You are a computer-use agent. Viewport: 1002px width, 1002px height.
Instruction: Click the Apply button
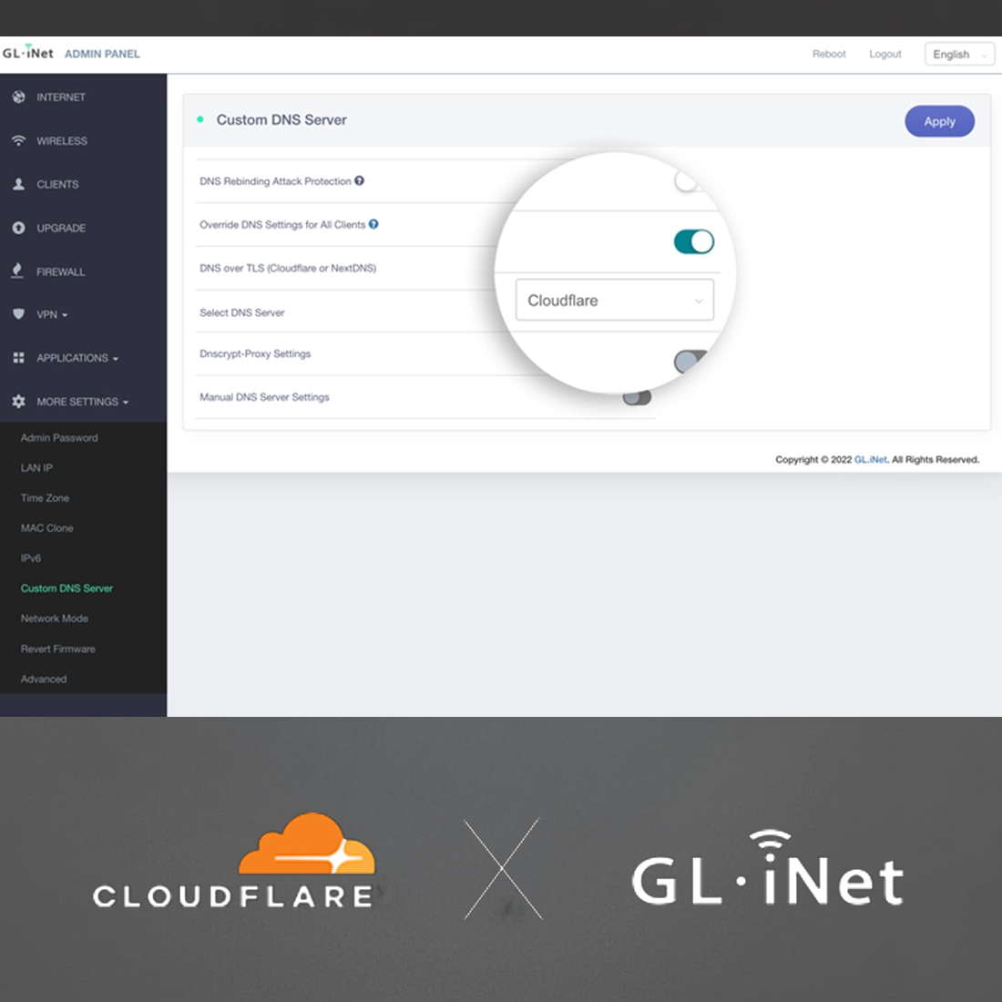coord(939,121)
